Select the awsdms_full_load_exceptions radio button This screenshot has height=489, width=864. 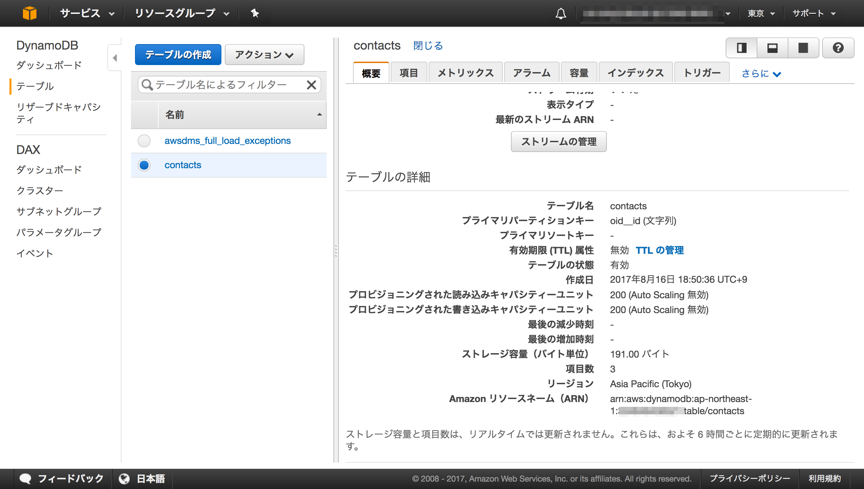(x=144, y=141)
